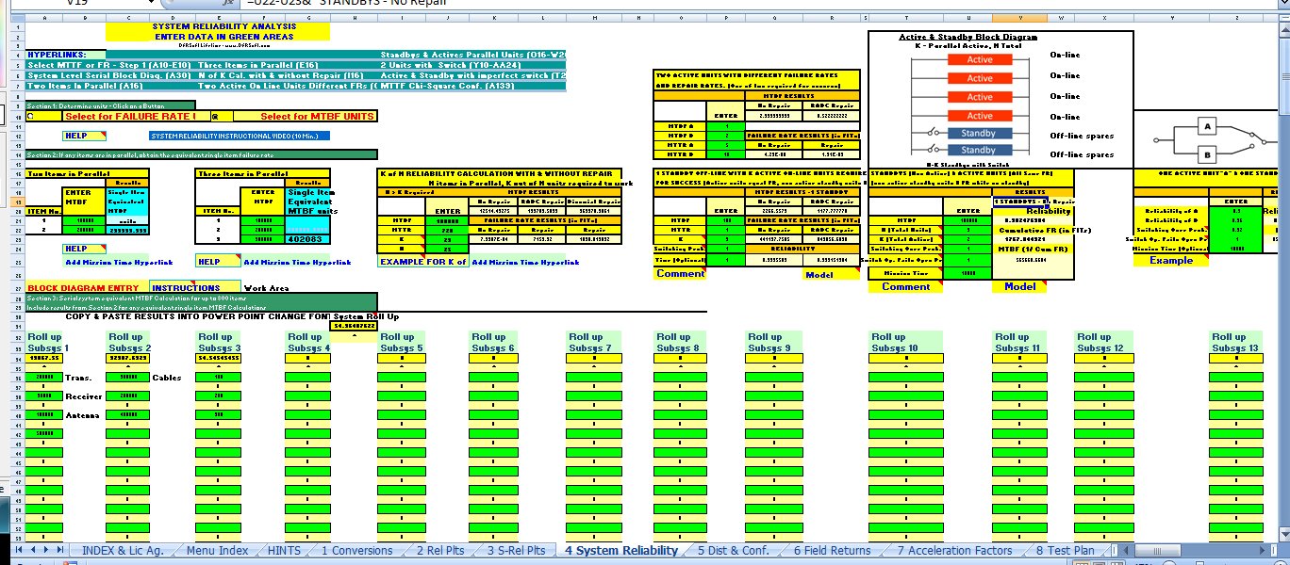This screenshot has height=565, width=1290.
Task: Select the green cell labeled Trans.
Action: point(45,377)
